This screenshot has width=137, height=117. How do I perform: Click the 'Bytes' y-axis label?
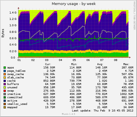[x=3, y=33]
